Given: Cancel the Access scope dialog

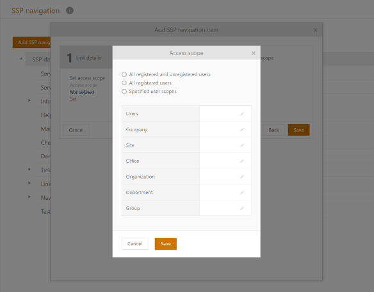Looking at the screenshot, I should [x=134, y=244].
